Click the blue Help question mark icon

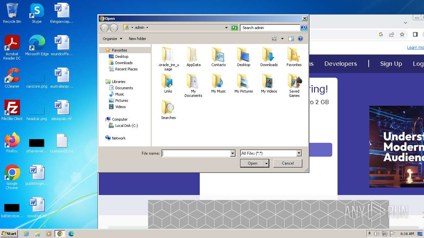[300, 39]
